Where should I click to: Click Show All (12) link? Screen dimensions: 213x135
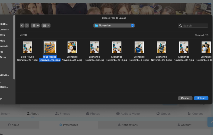(202, 35)
